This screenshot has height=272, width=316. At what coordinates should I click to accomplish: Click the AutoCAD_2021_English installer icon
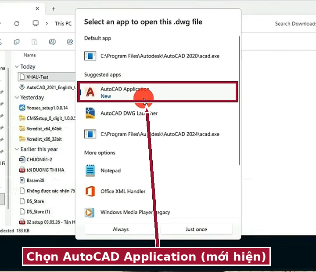[x=22, y=87]
